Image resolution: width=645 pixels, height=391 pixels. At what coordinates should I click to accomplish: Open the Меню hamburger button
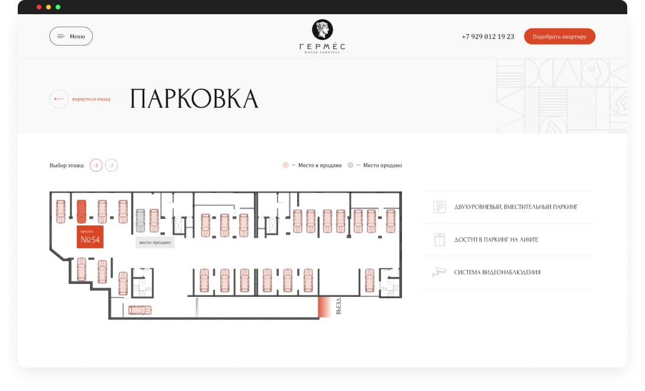[71, 36]
